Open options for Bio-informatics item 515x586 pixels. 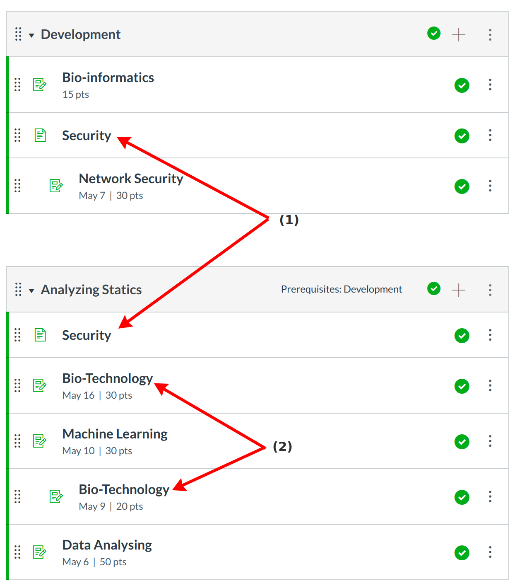(x=490, y=85)
